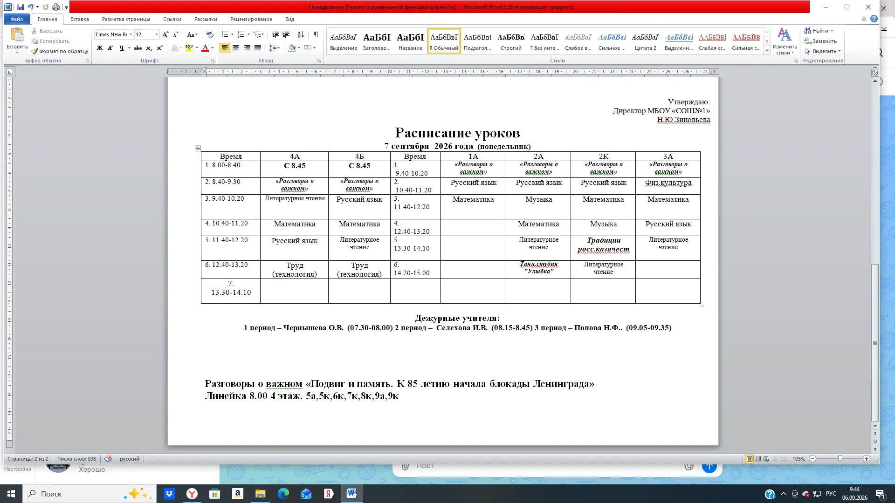Screen dimensions: 895x503
Task: Apply the yellow text highlight color
Action: tap(189, 48)
